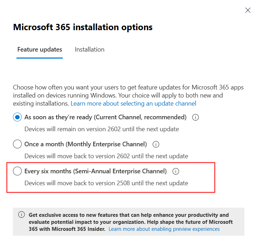Click the Microsoft 365 installation options heading
257x241 pixels.
83,27
